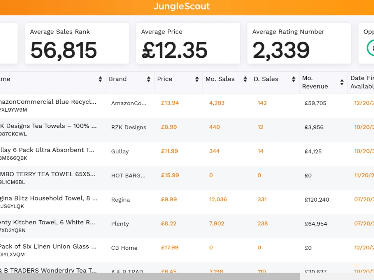Click the green opportunity score circle

click(370, 48)
